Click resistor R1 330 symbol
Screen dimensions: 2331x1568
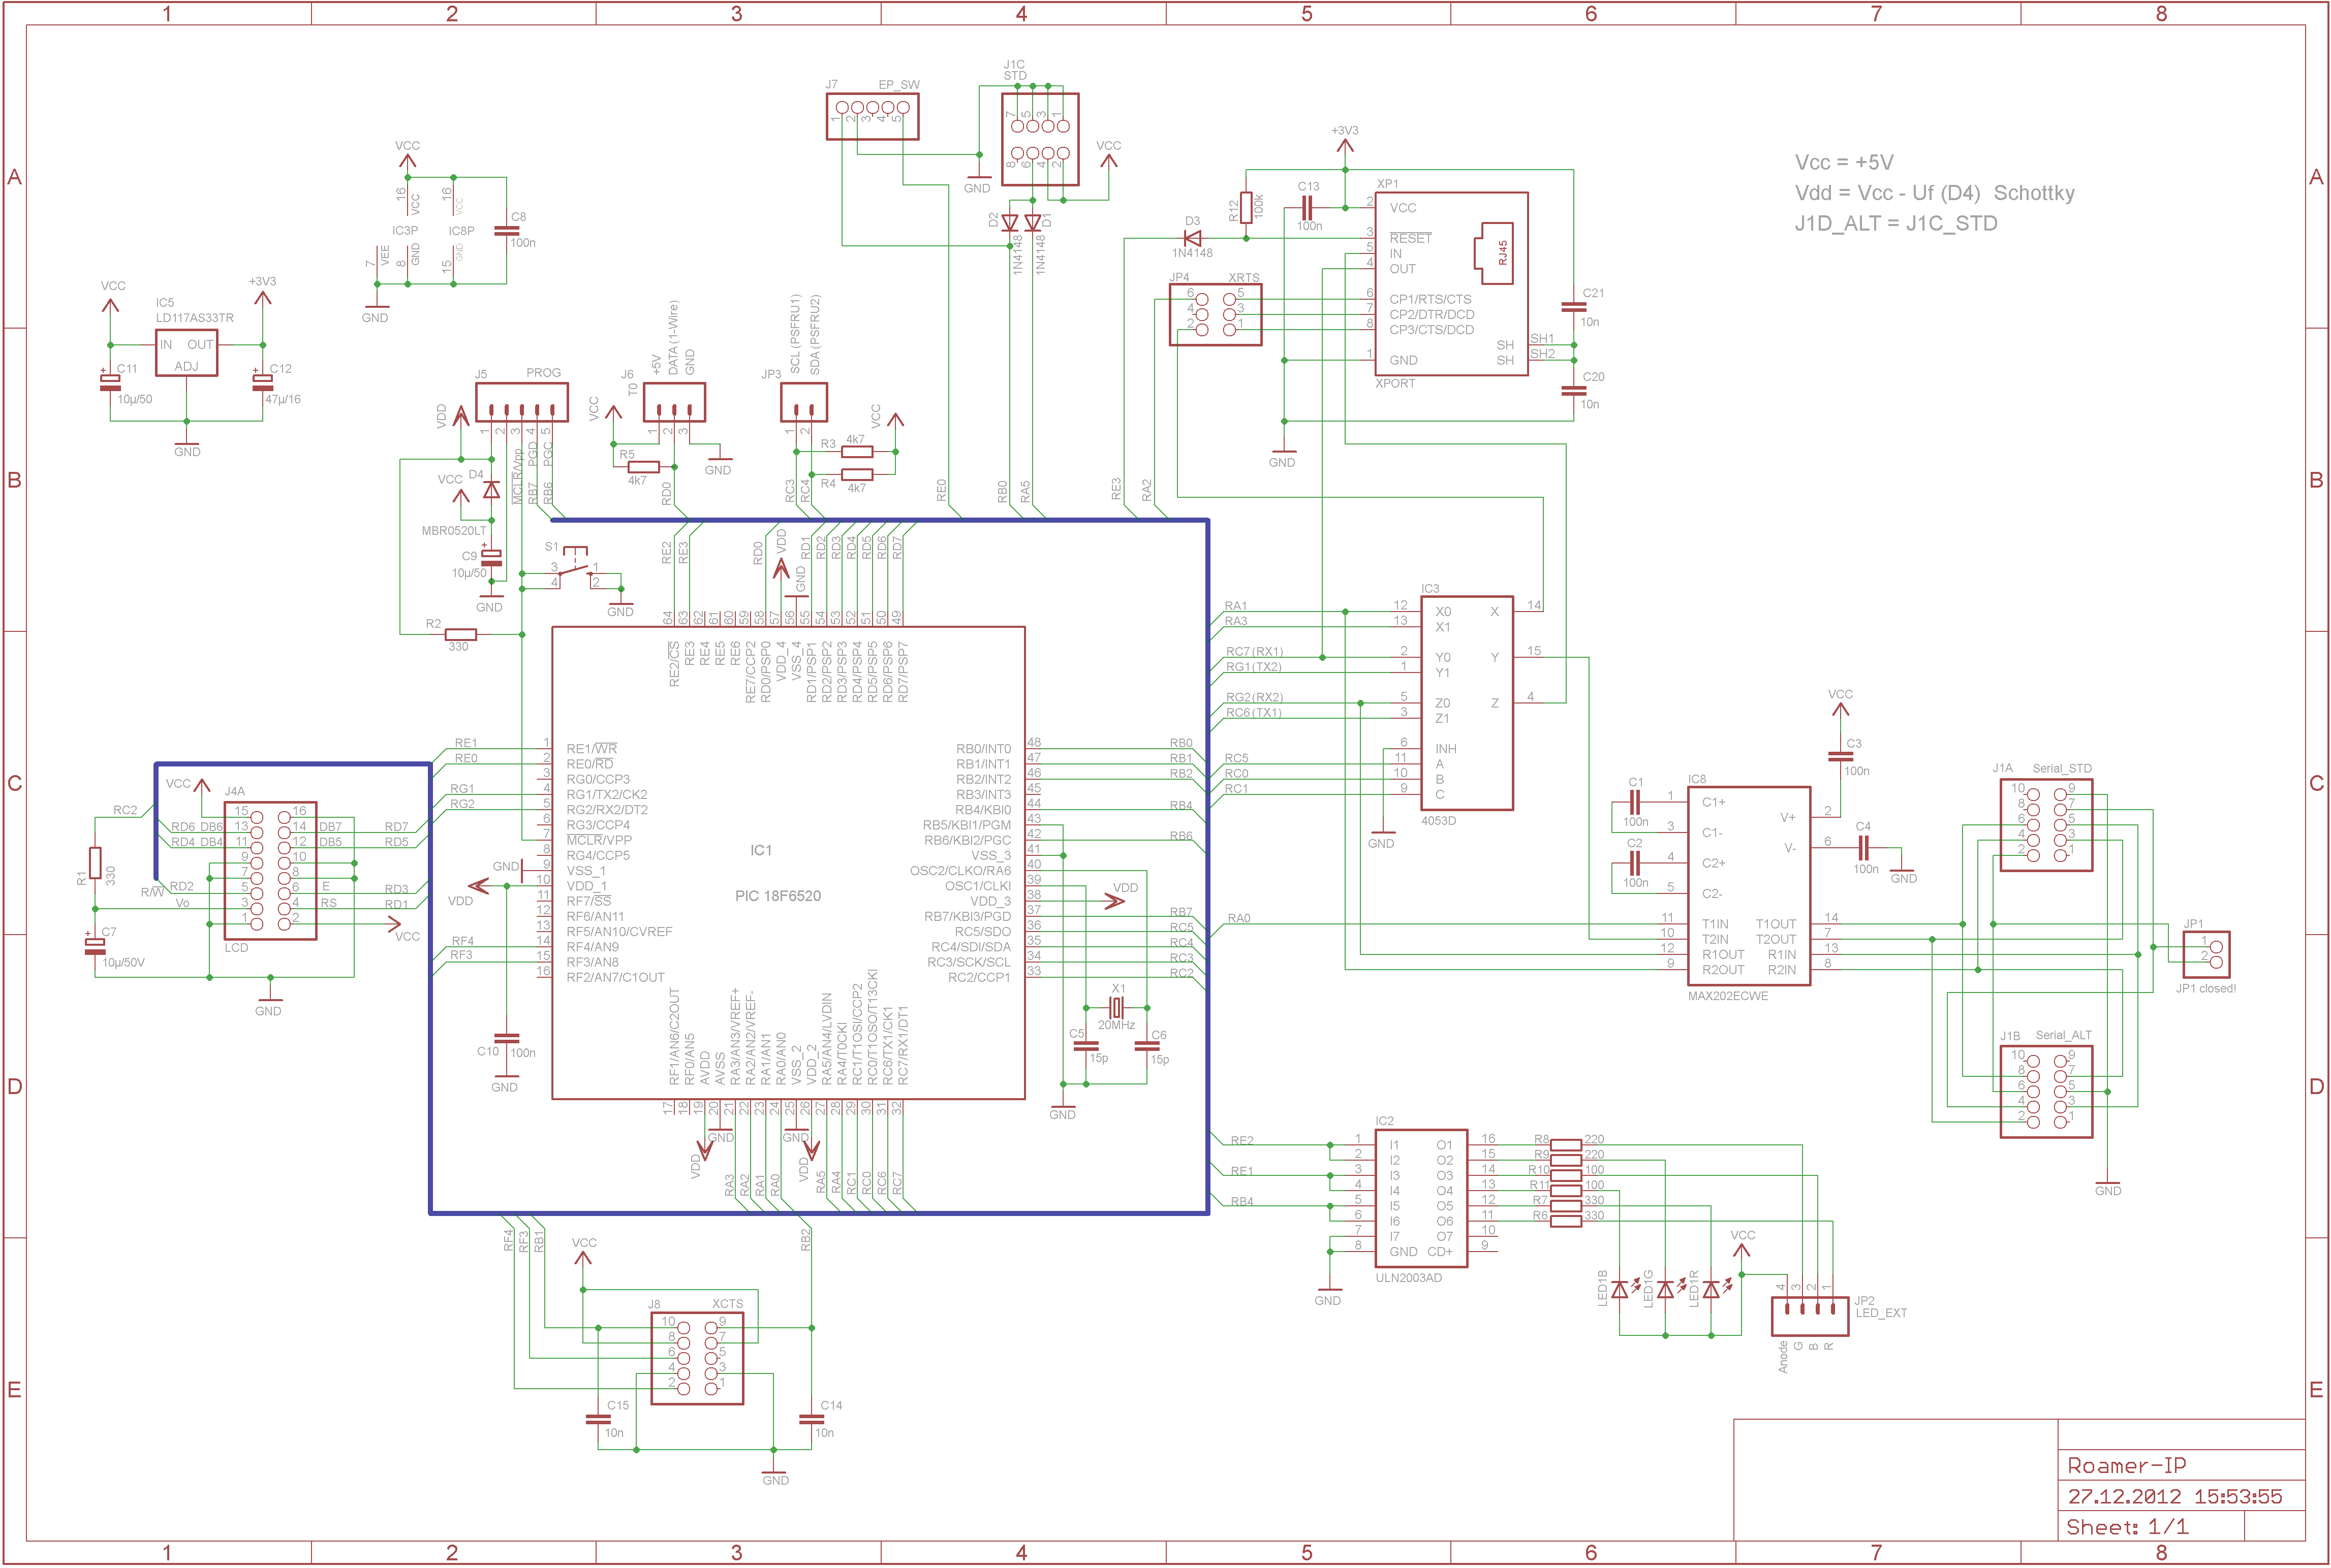[95, 863]
